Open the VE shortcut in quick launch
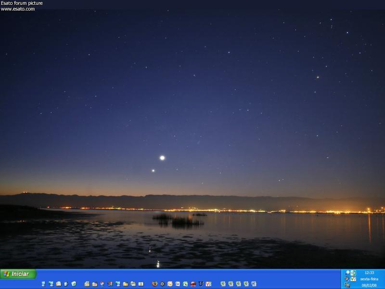Viewport: 385px width, 289px height. pos(208,284)
